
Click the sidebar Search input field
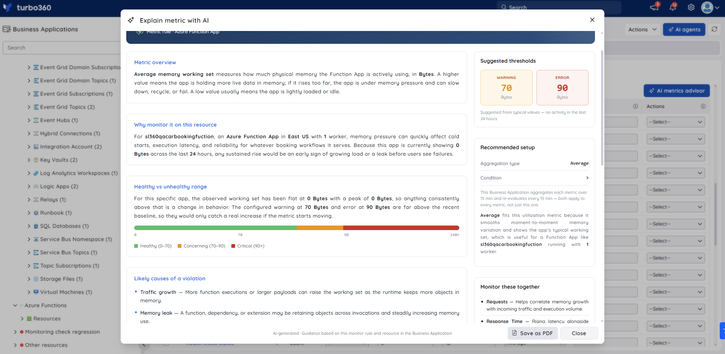click(62, 48)
